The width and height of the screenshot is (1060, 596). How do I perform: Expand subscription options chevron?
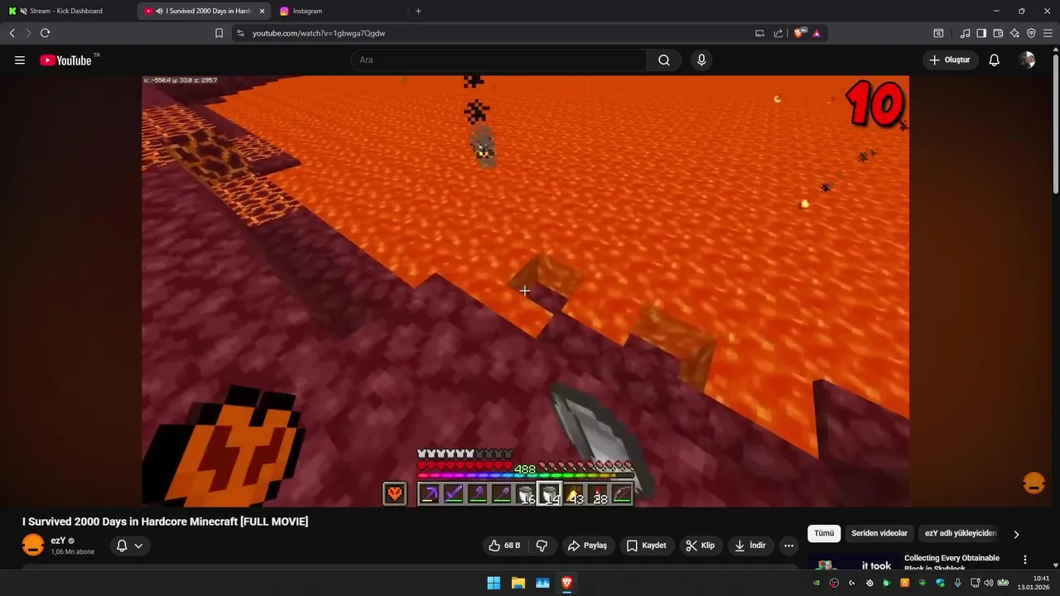[138, 546]
